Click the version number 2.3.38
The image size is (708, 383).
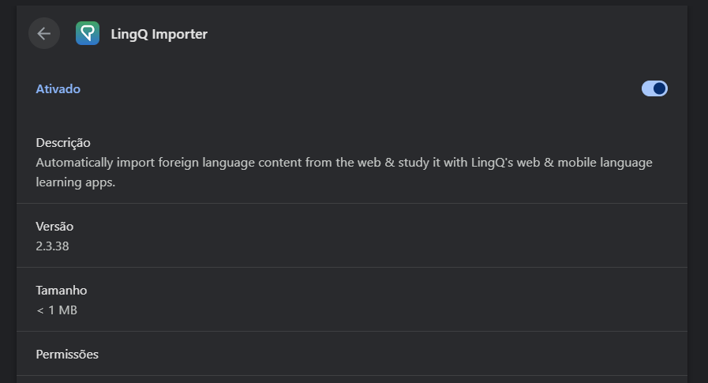click(x=53, y=246)
